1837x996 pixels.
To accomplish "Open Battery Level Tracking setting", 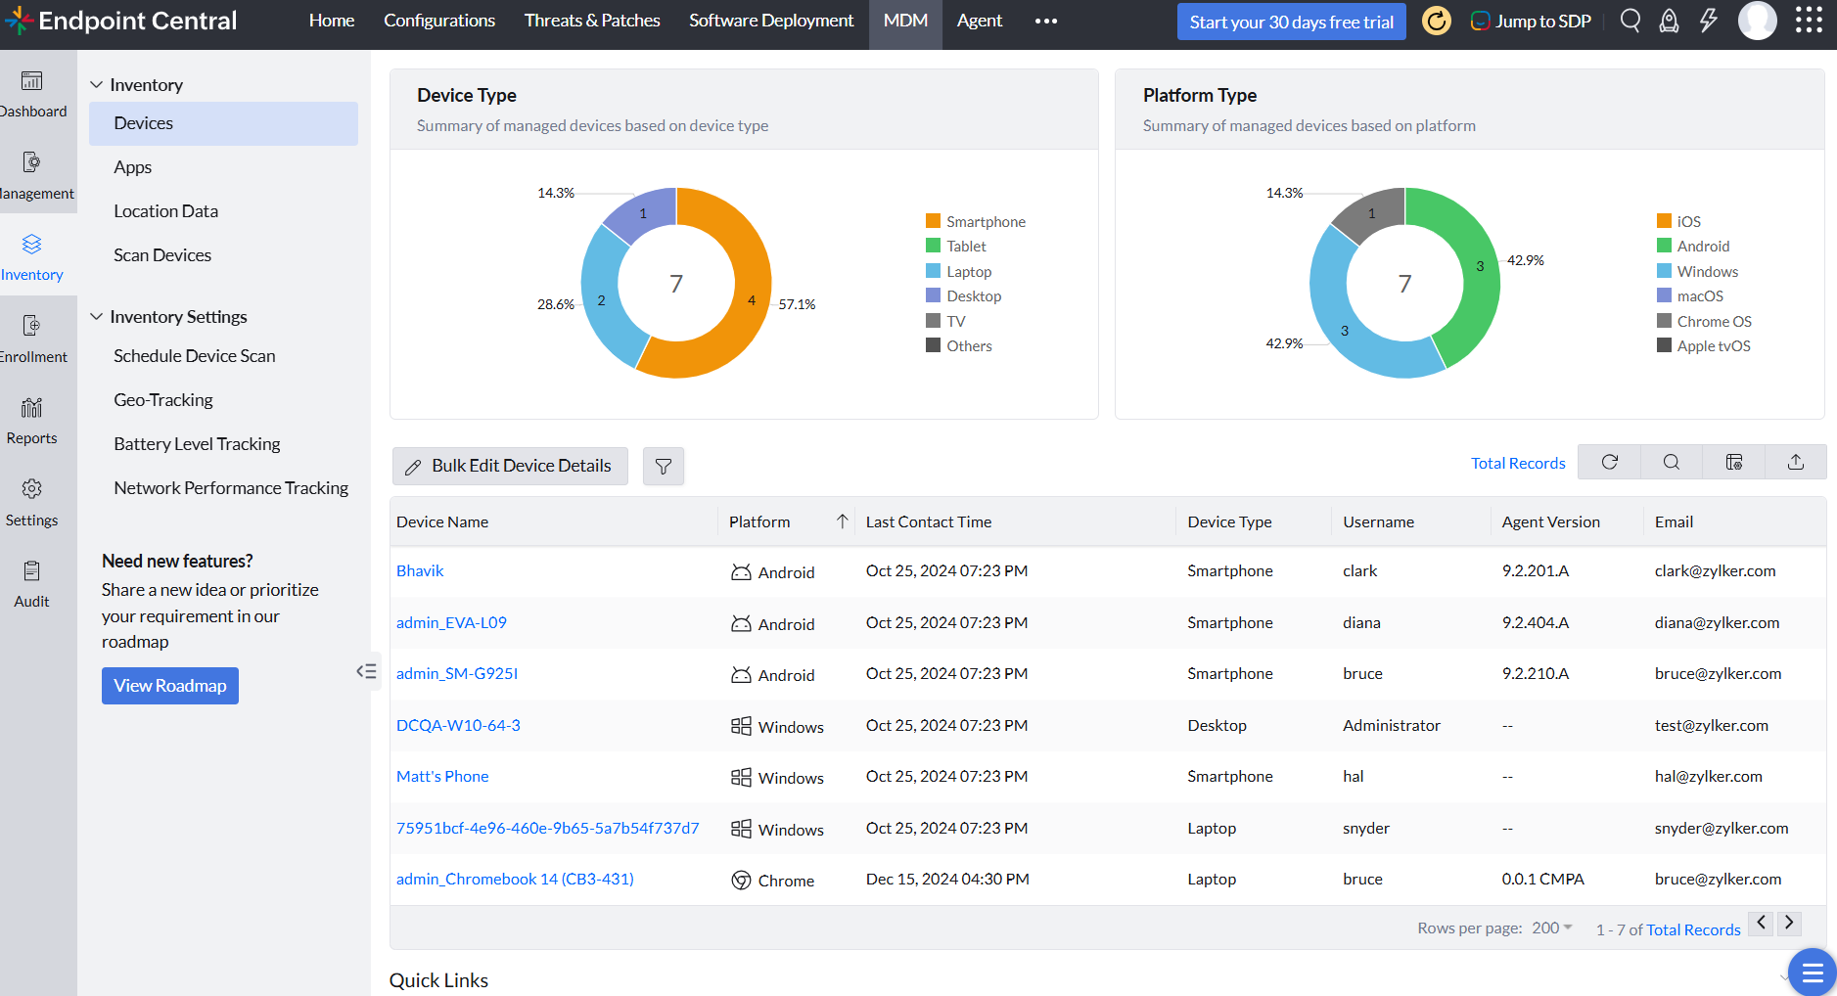I will (x=197, y=444).
